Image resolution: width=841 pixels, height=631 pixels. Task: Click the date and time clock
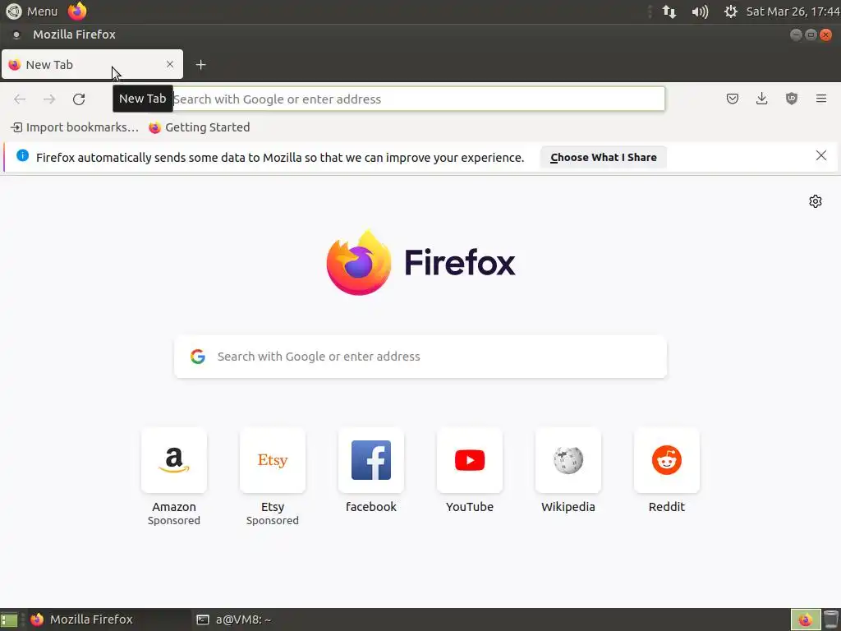793,12
